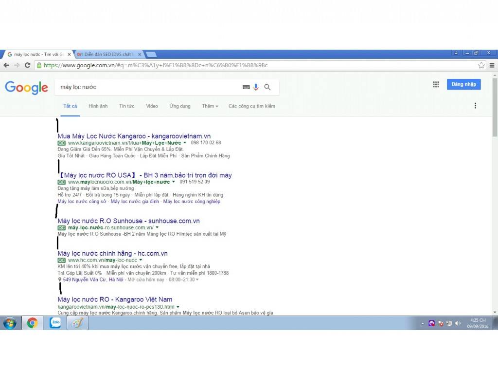The image size is (498, 374).
Task: Expand the sunhouse.com.vn ad URL dropdown arrow
Action: 157,228
